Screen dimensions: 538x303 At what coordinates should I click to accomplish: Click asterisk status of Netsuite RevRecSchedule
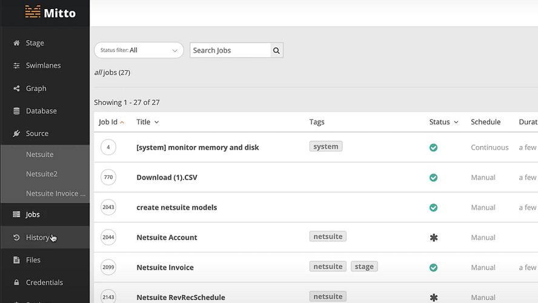point(434,298)
